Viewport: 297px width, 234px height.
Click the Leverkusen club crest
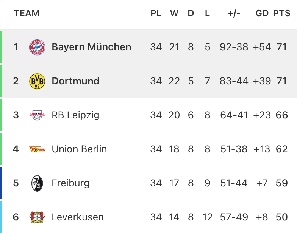coord(37,217)
